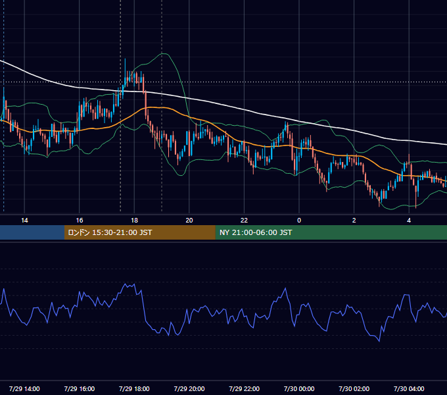Click hour label 22 on price chart axis
Screen dimensions: 447x395
point(244,221)
